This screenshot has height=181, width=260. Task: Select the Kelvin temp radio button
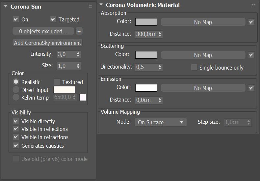16,97
